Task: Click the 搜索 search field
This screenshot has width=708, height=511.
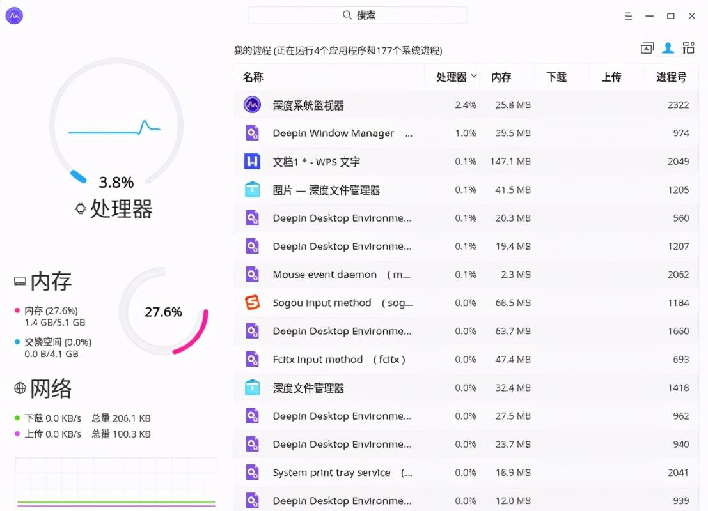Action: click(358, 15)
